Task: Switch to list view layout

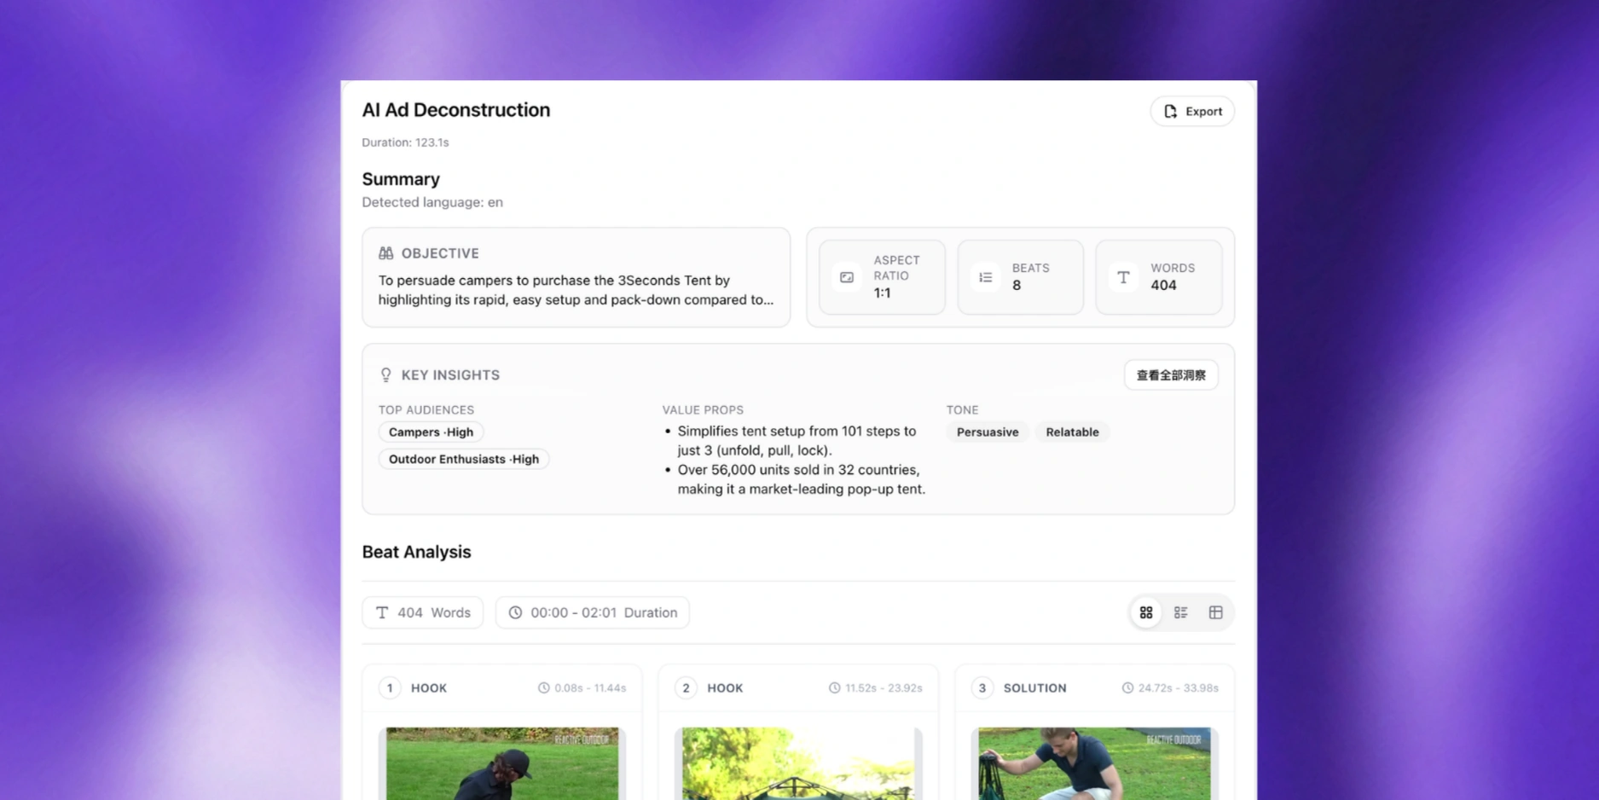Action: point(1180,612)
